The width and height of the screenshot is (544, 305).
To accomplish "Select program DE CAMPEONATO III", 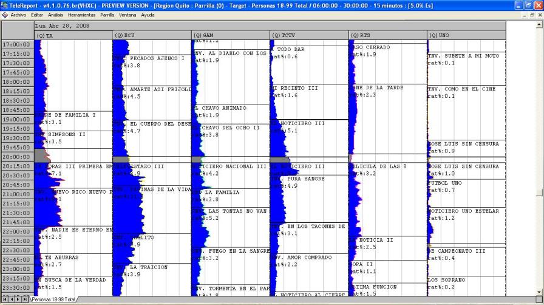I will tap(457, 251).
